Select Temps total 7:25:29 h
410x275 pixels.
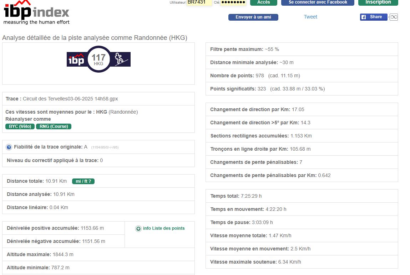click(x=236, y=196)
